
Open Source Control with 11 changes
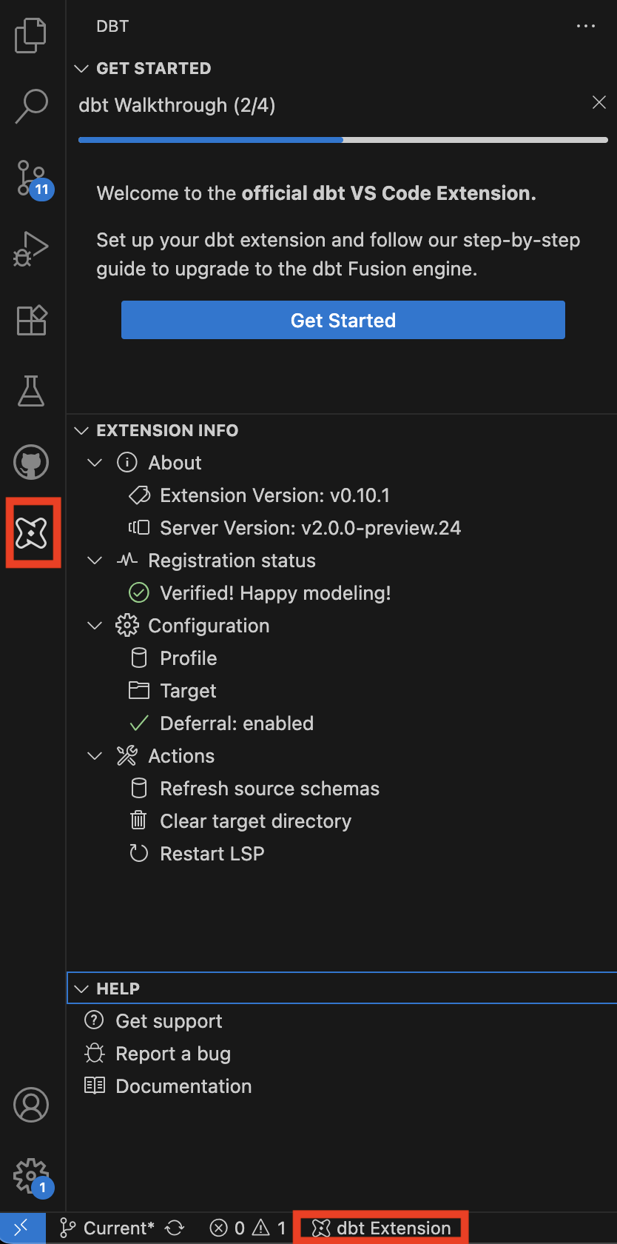pyautogui.click(x=31, y=178)
